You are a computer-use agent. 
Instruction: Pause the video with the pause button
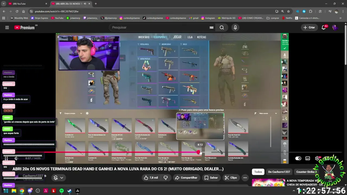[7, 158]
